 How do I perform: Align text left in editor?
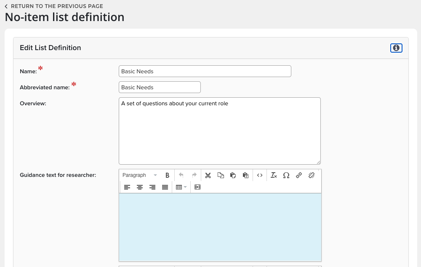tap(127, 187)
